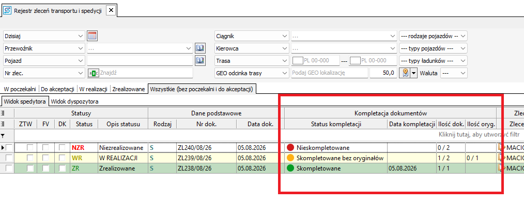The width and height of the screenshot is (524, 221).
Task: Toggle ZTW checkbox in the ZL240/08/26 row
Action: [30, 147]
